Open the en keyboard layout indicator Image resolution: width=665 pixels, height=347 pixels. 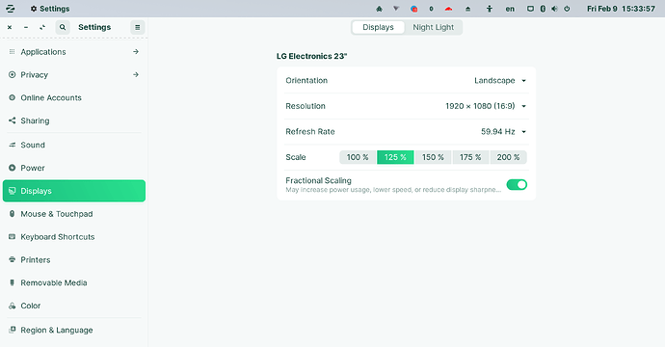510,9
